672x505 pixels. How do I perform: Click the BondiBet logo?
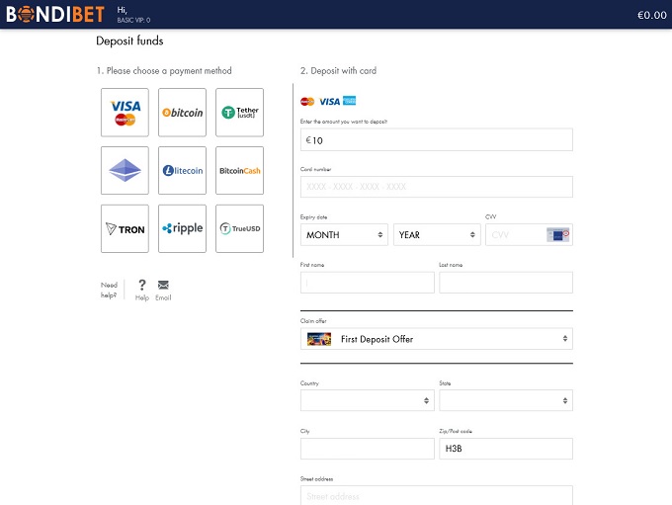click(x=53, y=14)
